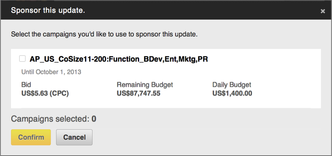
Task: Click the 'Until October 1, 2013' date
Action: click(51, 72)
